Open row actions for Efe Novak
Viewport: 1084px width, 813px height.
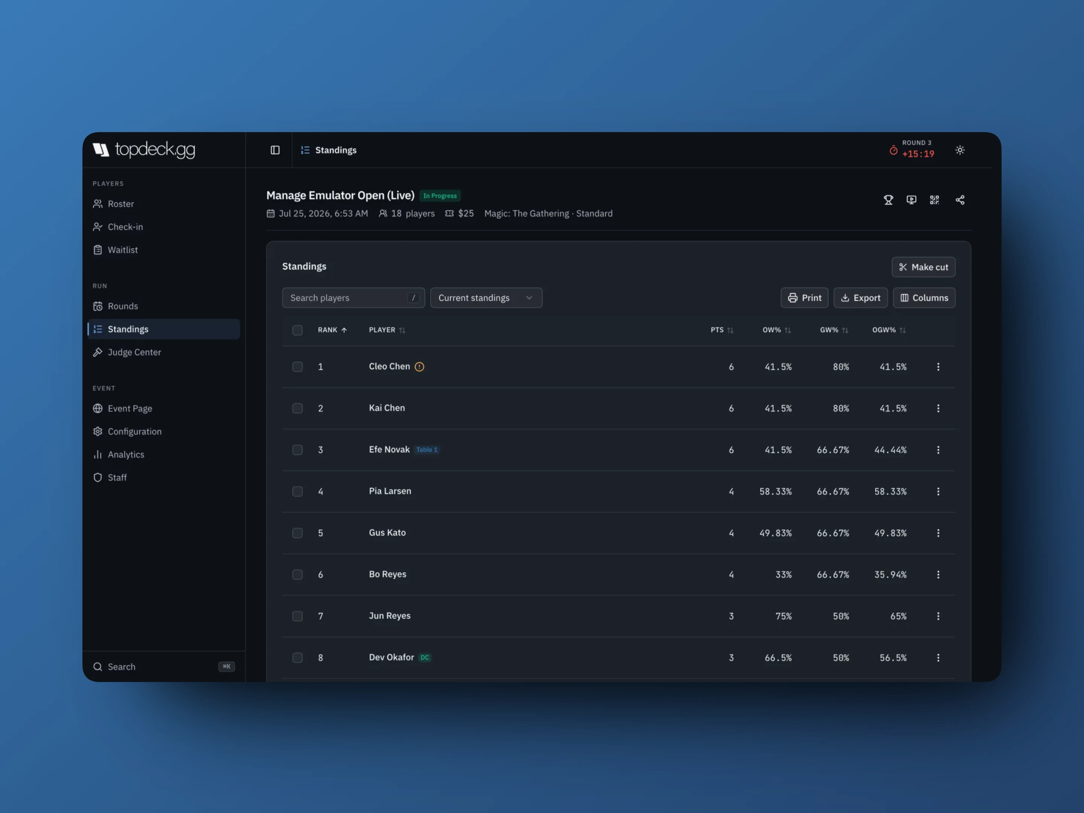pos(938,450)
